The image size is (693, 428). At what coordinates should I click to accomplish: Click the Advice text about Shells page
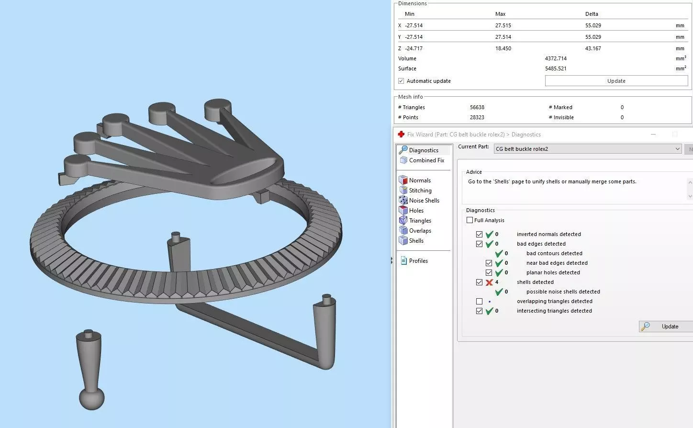coord(552,181)
